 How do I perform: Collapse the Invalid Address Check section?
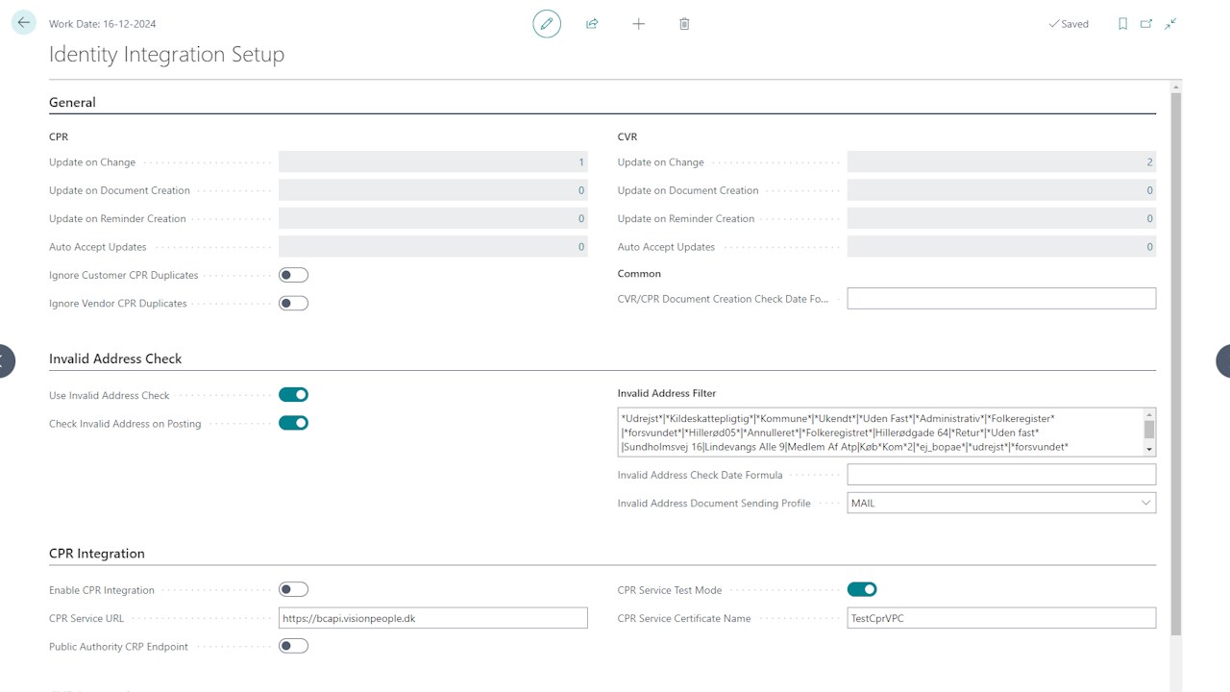point(115,358)
